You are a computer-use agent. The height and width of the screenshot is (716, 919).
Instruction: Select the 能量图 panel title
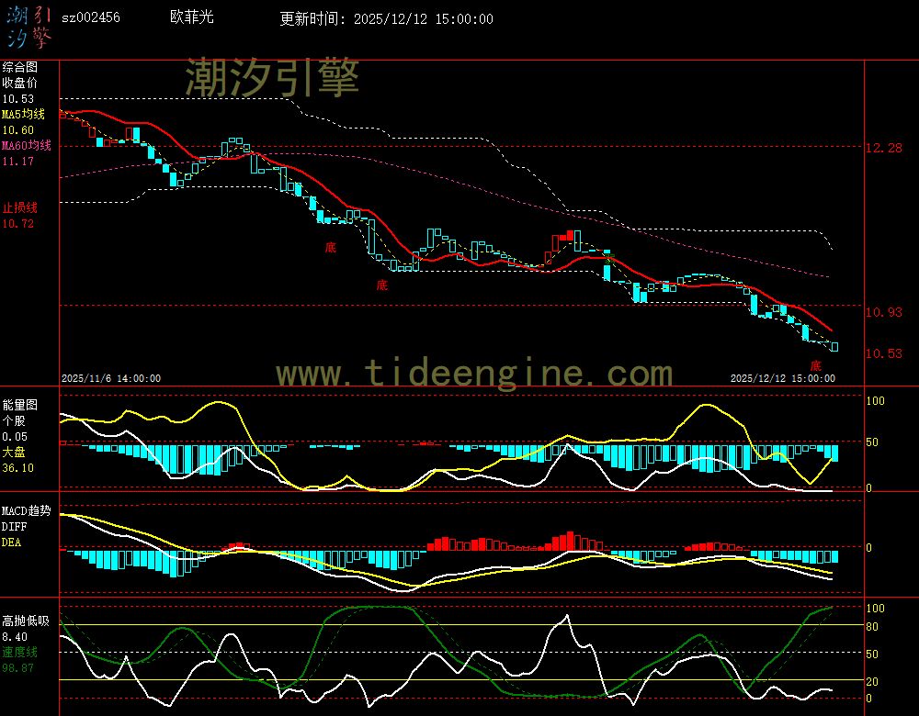pyautogui.click(x=19, y=404)
